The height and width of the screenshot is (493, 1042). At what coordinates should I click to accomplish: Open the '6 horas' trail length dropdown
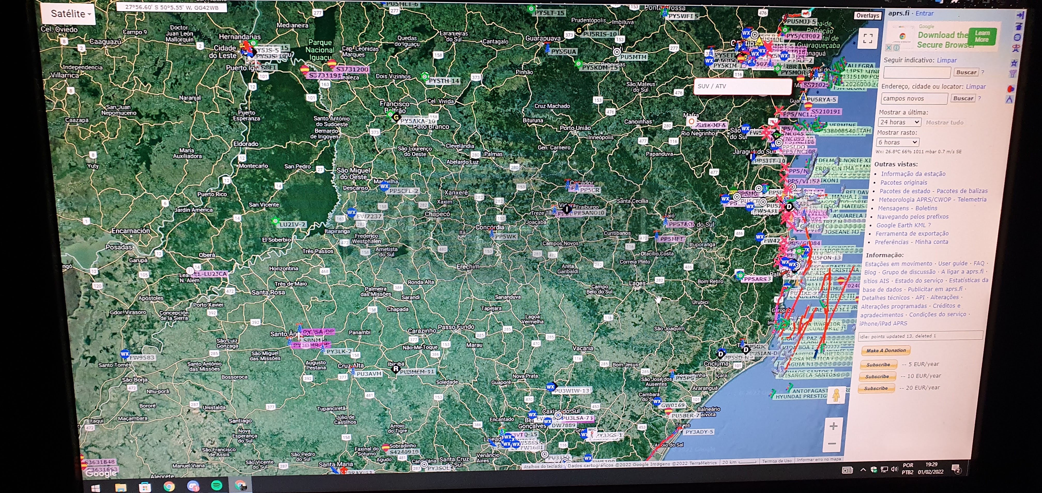click(898, 142)
